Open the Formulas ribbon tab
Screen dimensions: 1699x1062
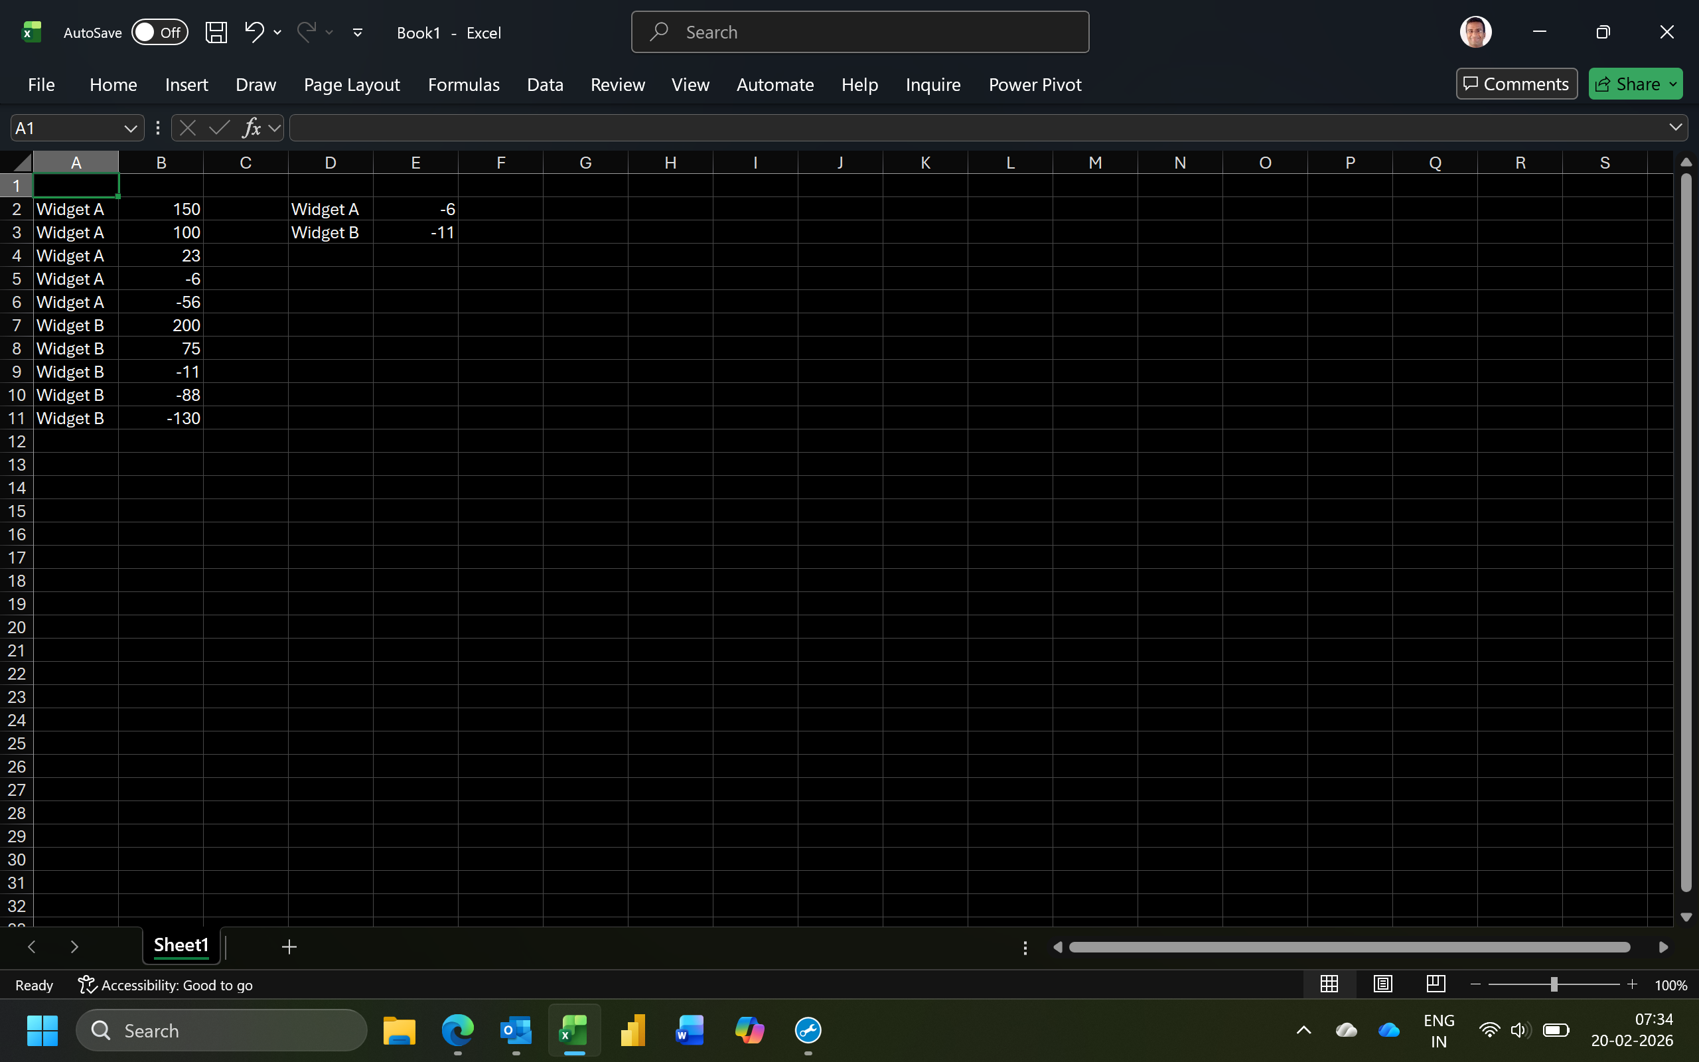pyautogui.click(x=463, y=84)
